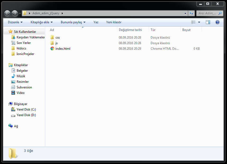Click the Bilgisayar computer icon

10,104
